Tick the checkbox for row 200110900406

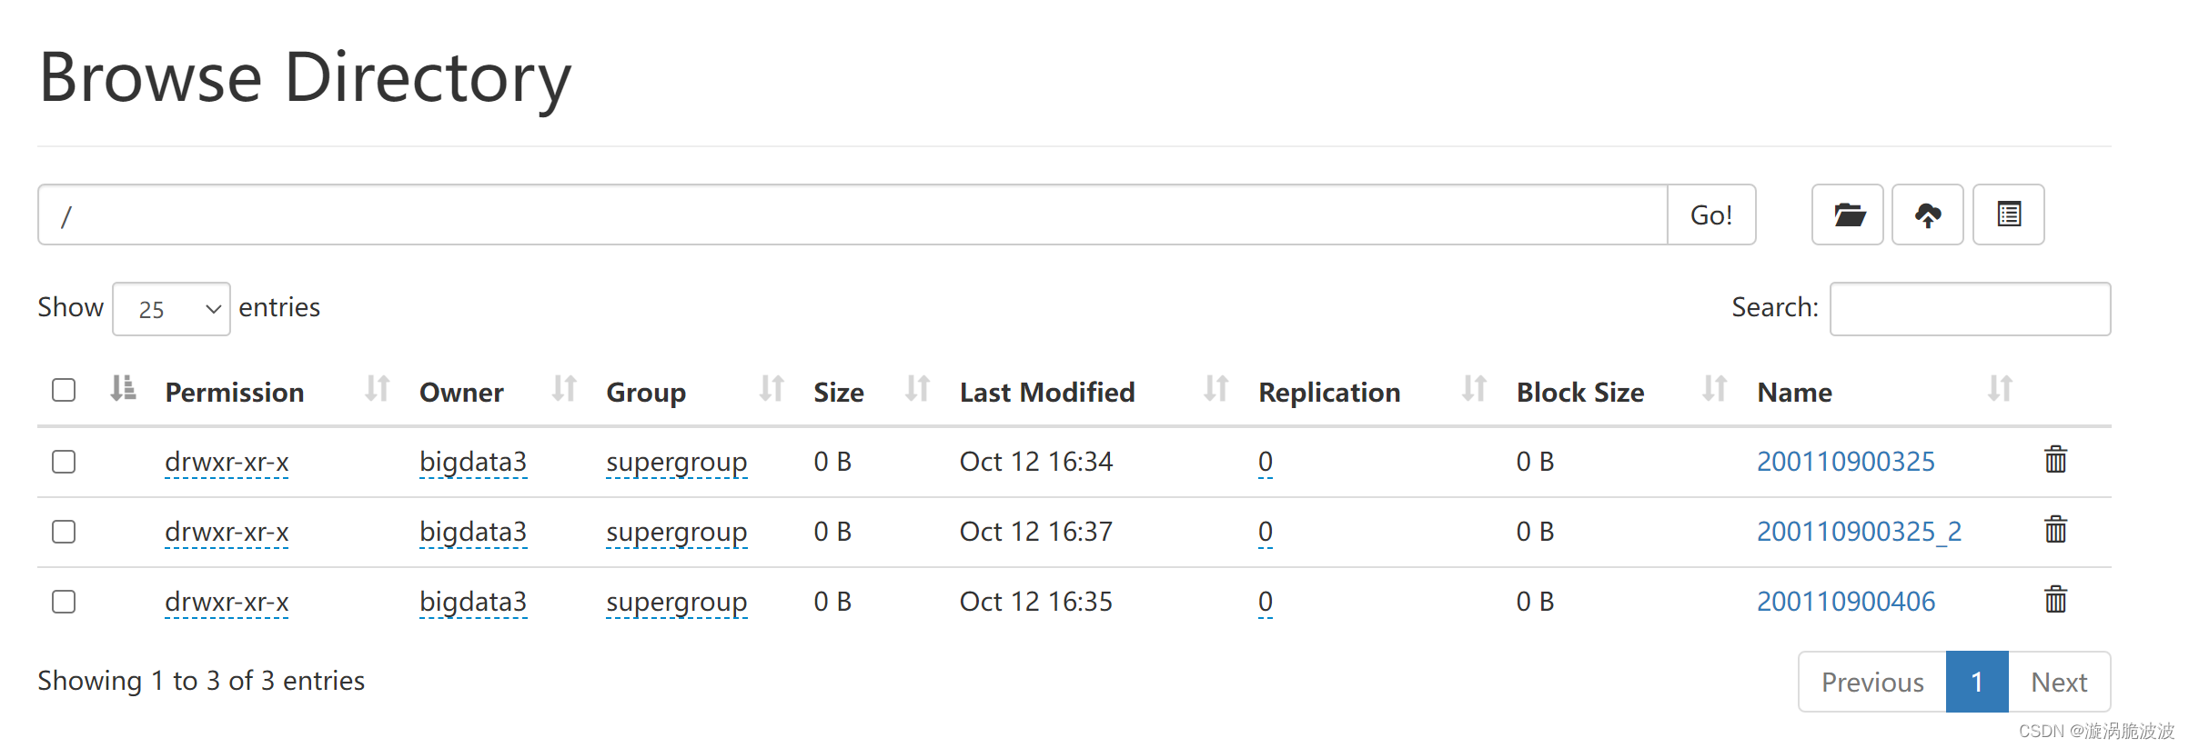[x=64, y=602]
